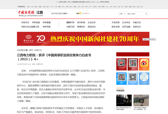
Task: Open the 中新视频 navigation item
Action: tap(36, 22)
